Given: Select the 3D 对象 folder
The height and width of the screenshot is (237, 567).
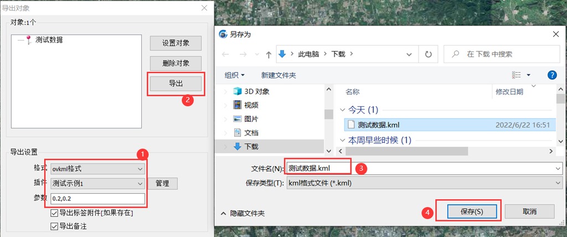Looking at the screenshot, I should point(256,91).
